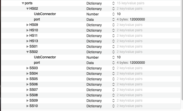Screen dimensions: 183x111
Task: Click SS02 port data value 12000000
Action: coord(137,63)
